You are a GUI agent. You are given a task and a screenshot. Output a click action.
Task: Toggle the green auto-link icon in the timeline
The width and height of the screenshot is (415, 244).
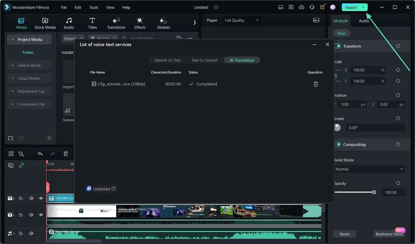point(21,165)
